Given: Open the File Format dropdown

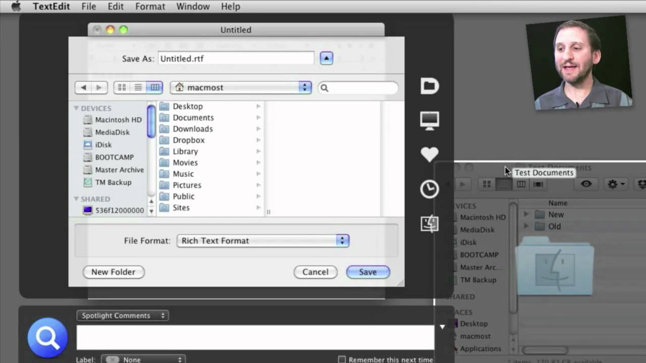Looking at the screenshot, I should point(263,240).
